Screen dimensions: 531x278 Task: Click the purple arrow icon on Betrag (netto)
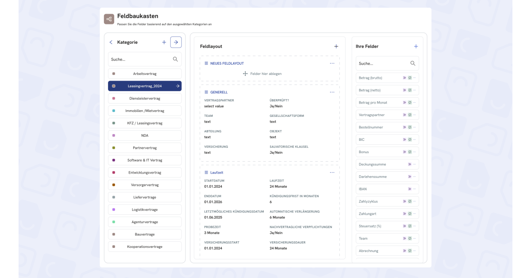tap(404, 90)
